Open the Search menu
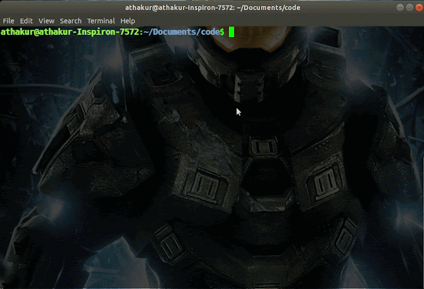This screenshot has height=289, width=424. point(71,21)
